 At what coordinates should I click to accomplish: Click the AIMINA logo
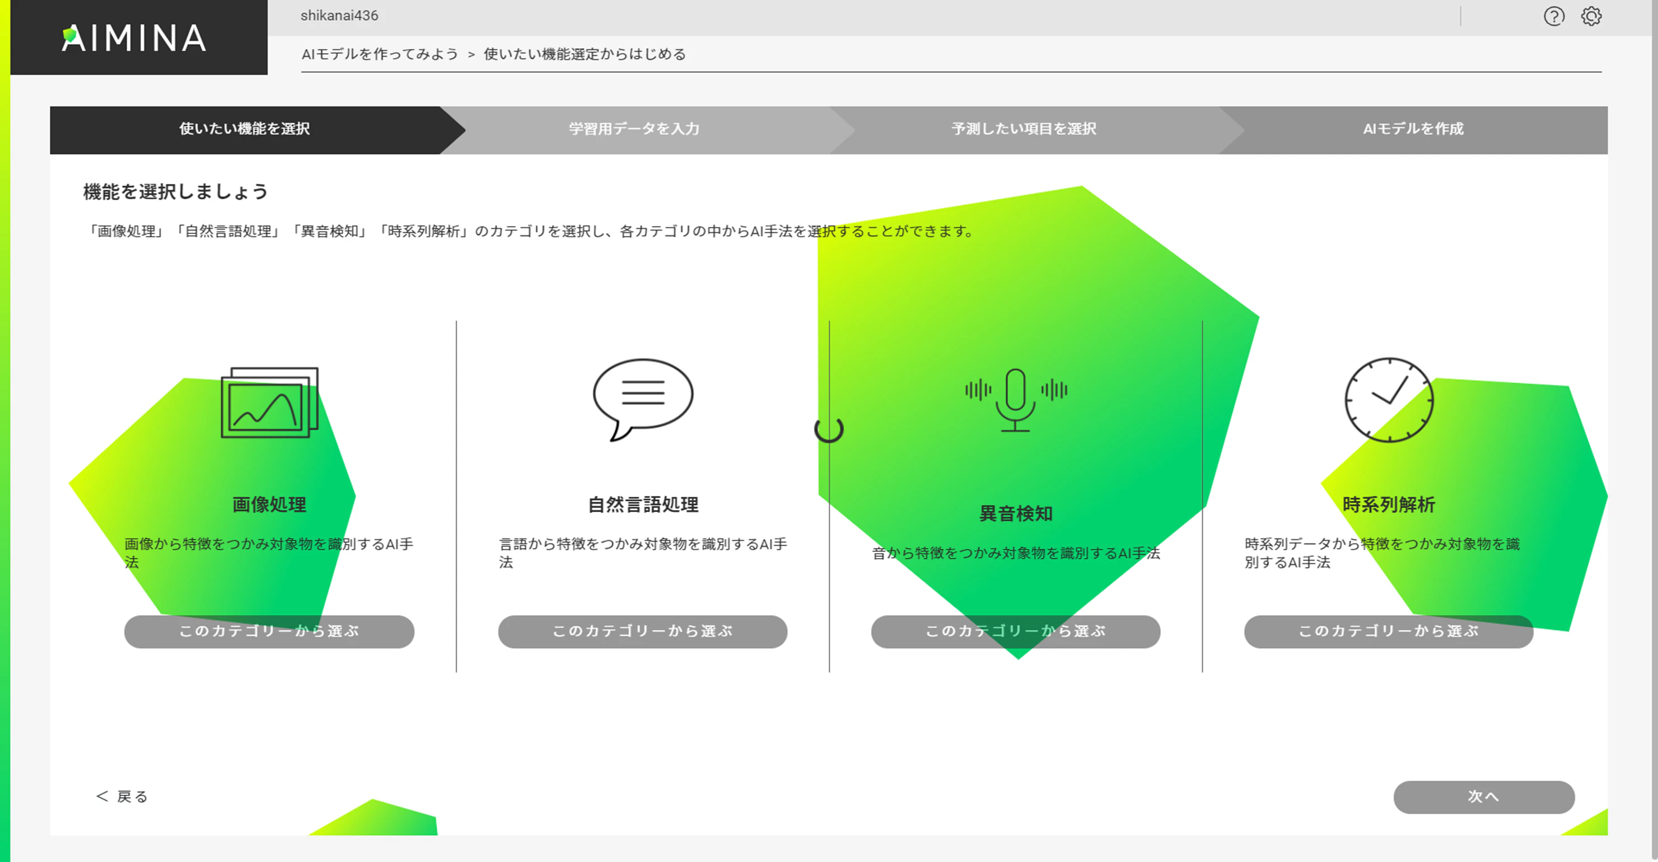click(134, 38)
